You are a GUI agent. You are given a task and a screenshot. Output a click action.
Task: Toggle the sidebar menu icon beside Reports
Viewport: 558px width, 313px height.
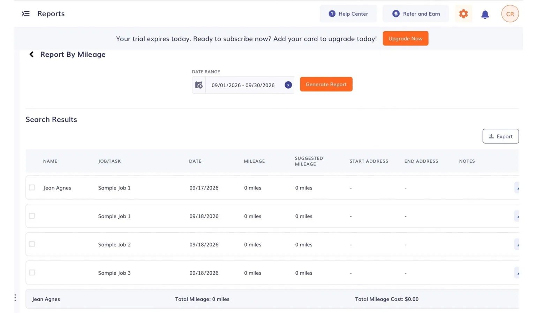(25, 14)
